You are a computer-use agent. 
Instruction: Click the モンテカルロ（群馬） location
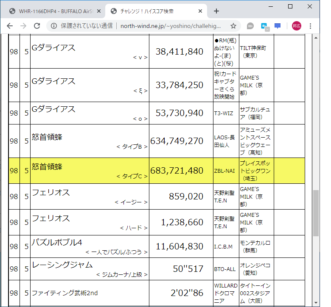tap(255, 246)
